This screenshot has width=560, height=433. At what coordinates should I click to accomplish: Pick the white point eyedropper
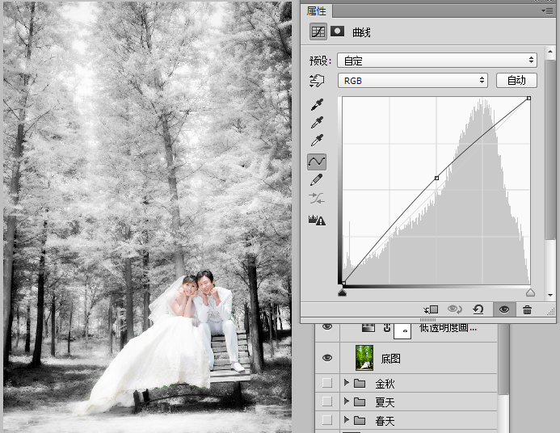317,141
